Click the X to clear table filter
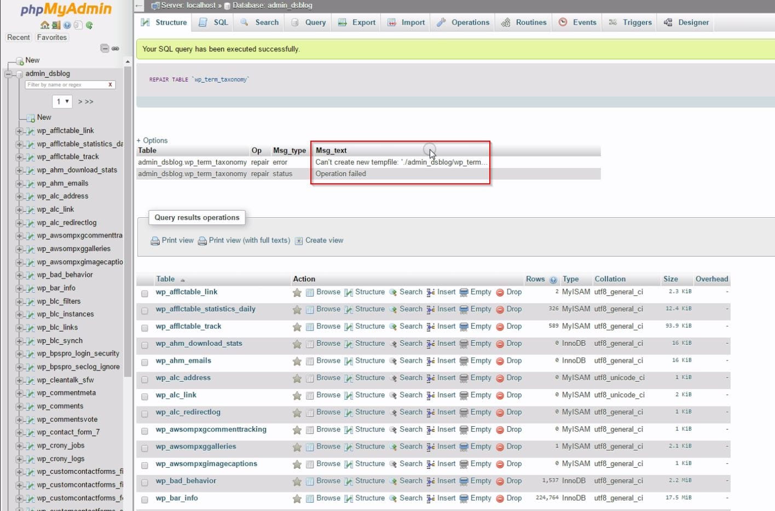This screenshot has height=511, width=775. [110, 85]
